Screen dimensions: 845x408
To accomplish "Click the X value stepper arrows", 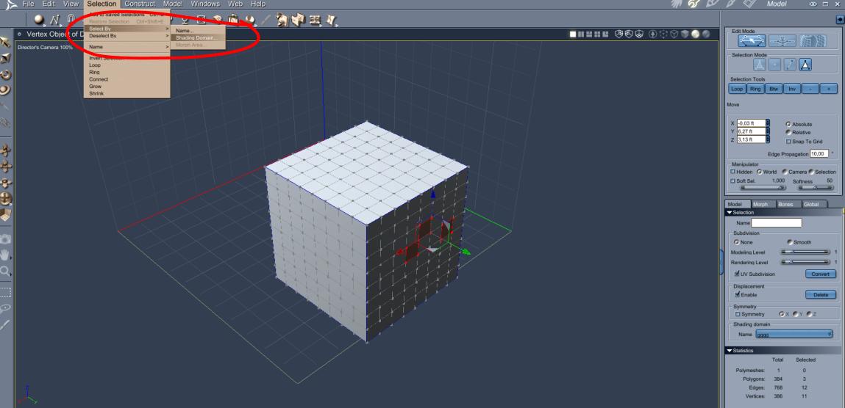I will (767, 123).
